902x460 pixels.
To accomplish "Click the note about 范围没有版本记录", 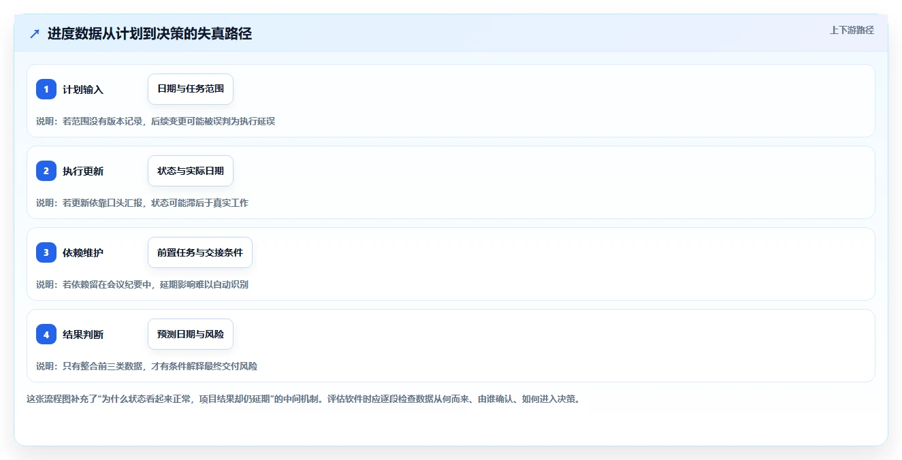I will tap(155, 121).
